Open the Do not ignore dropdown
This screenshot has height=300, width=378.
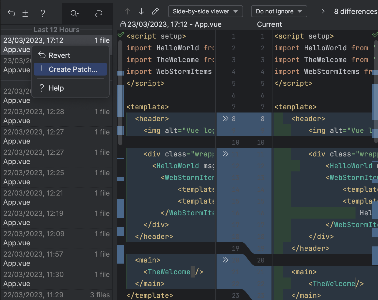279,11
